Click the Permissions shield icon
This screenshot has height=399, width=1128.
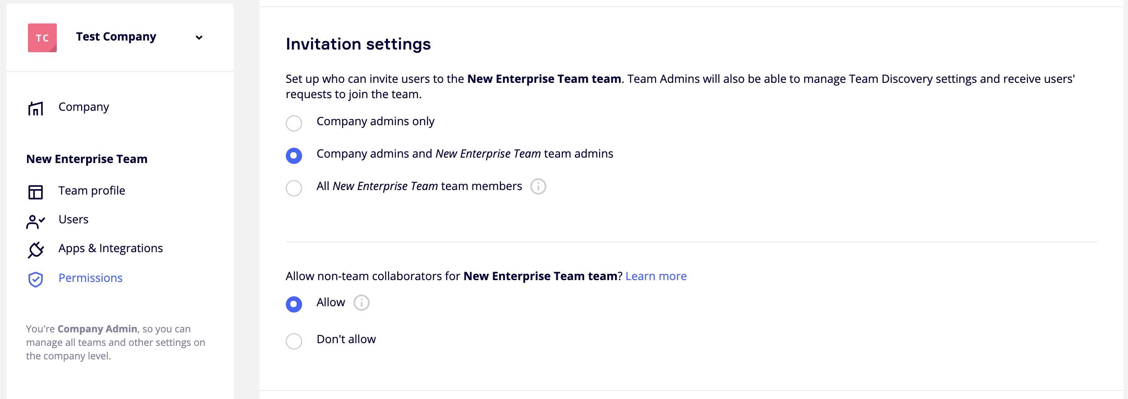(36, 280)
